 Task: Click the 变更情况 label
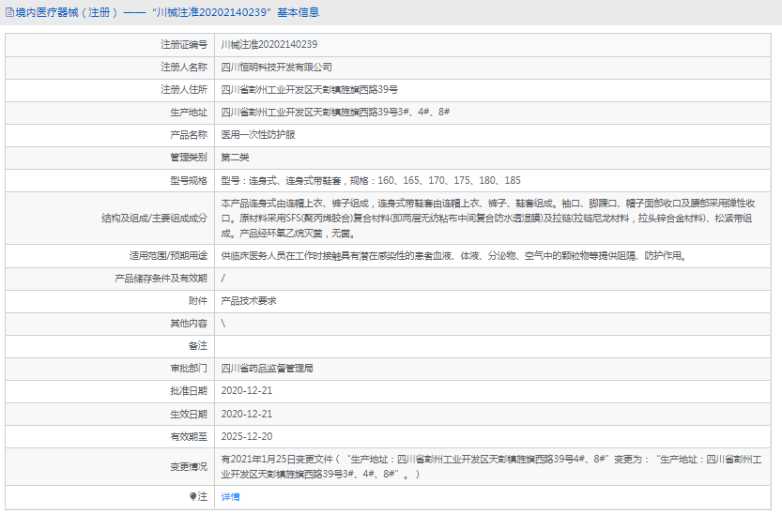[x=189, y=467]
